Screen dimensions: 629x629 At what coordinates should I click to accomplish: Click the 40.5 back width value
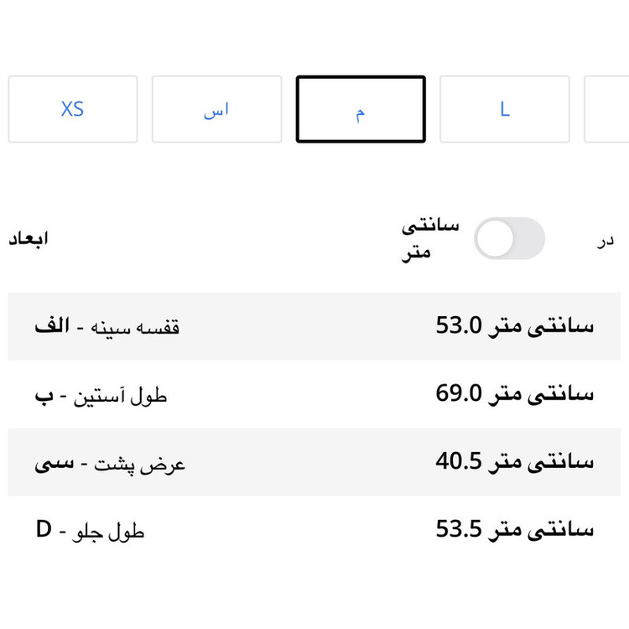click(x=514, y=461)
